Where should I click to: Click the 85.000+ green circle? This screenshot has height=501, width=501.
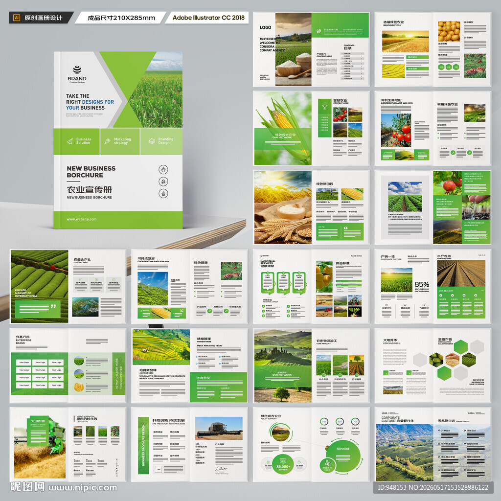[283, 464]
